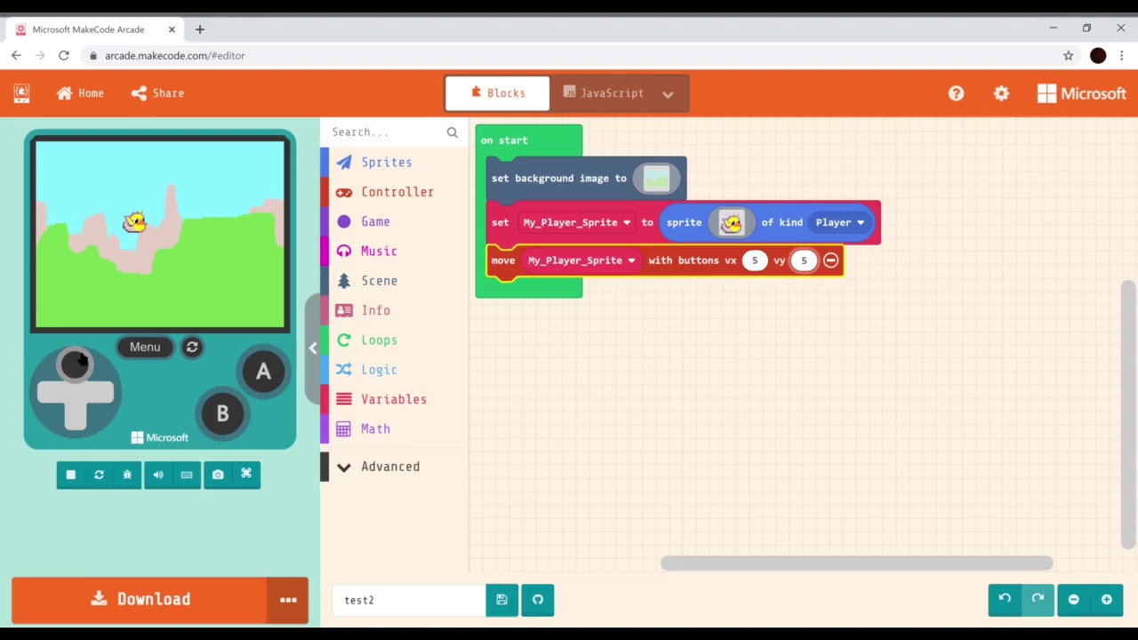Undo the last change
This screenshot has height=640, width=1138.
1005,600
